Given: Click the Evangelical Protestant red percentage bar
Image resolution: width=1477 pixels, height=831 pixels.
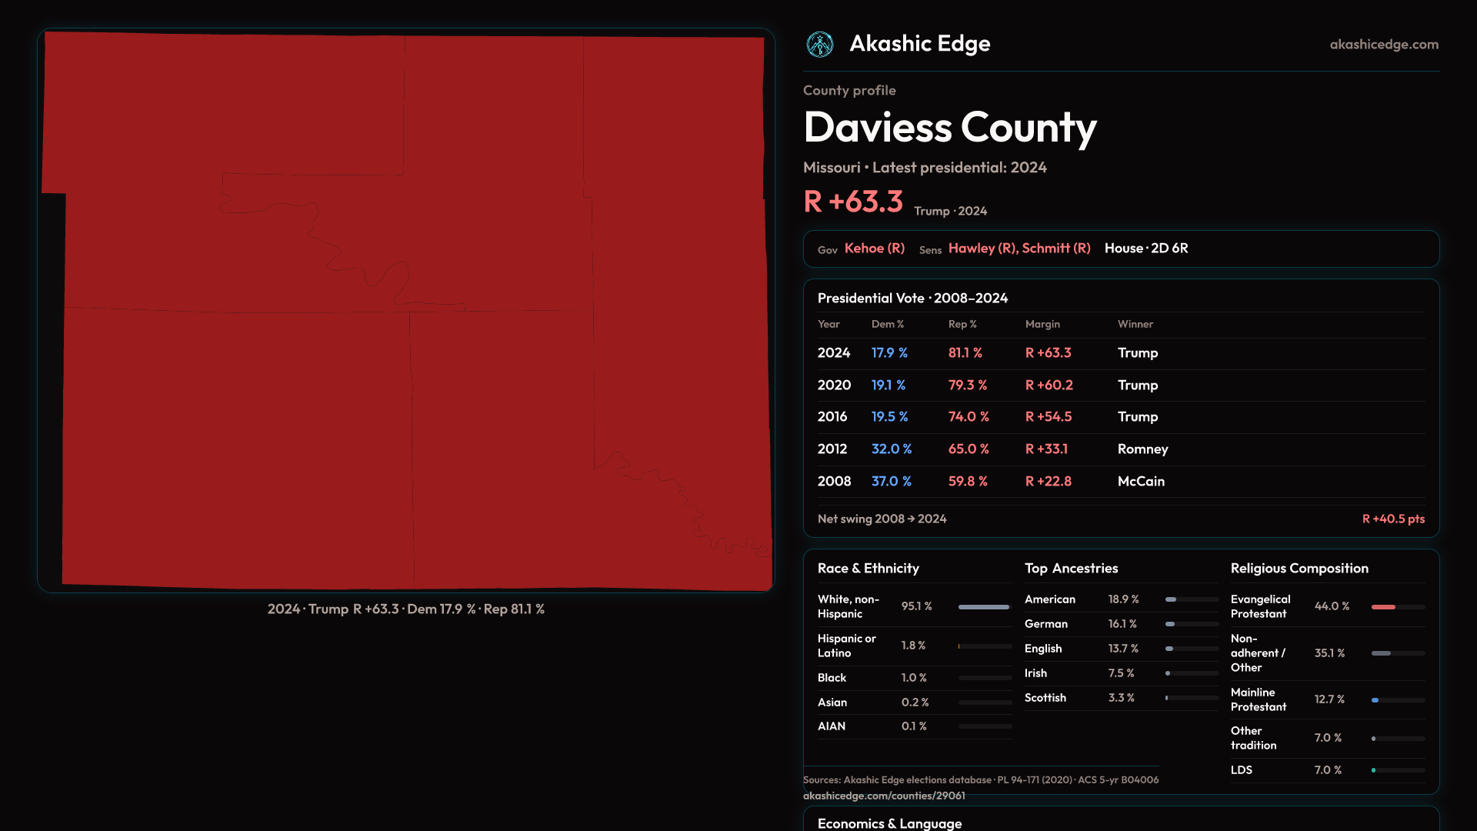Looking at the screenshot, I should pos(1383,607).
